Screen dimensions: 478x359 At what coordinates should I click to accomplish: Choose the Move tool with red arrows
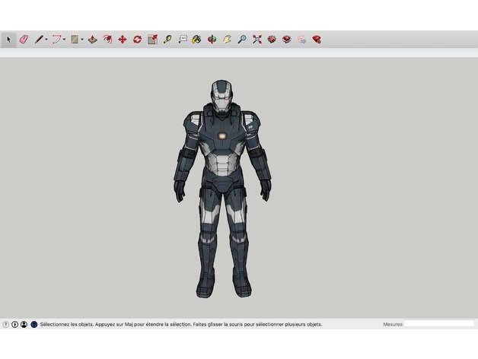point(123,40)
